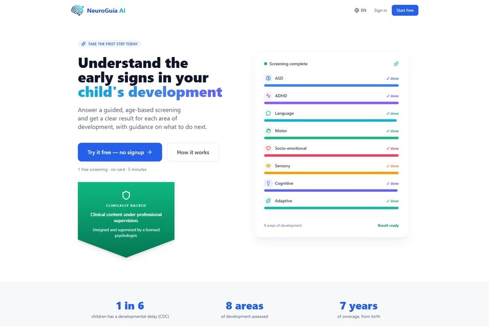Open the Sign in link
Viewport: 489px width, 326px height.
pos(380,10)
